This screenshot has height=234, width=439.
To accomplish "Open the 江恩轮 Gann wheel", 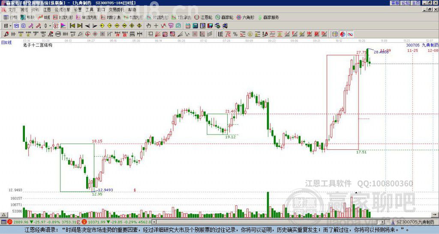I will pos(204,17).
